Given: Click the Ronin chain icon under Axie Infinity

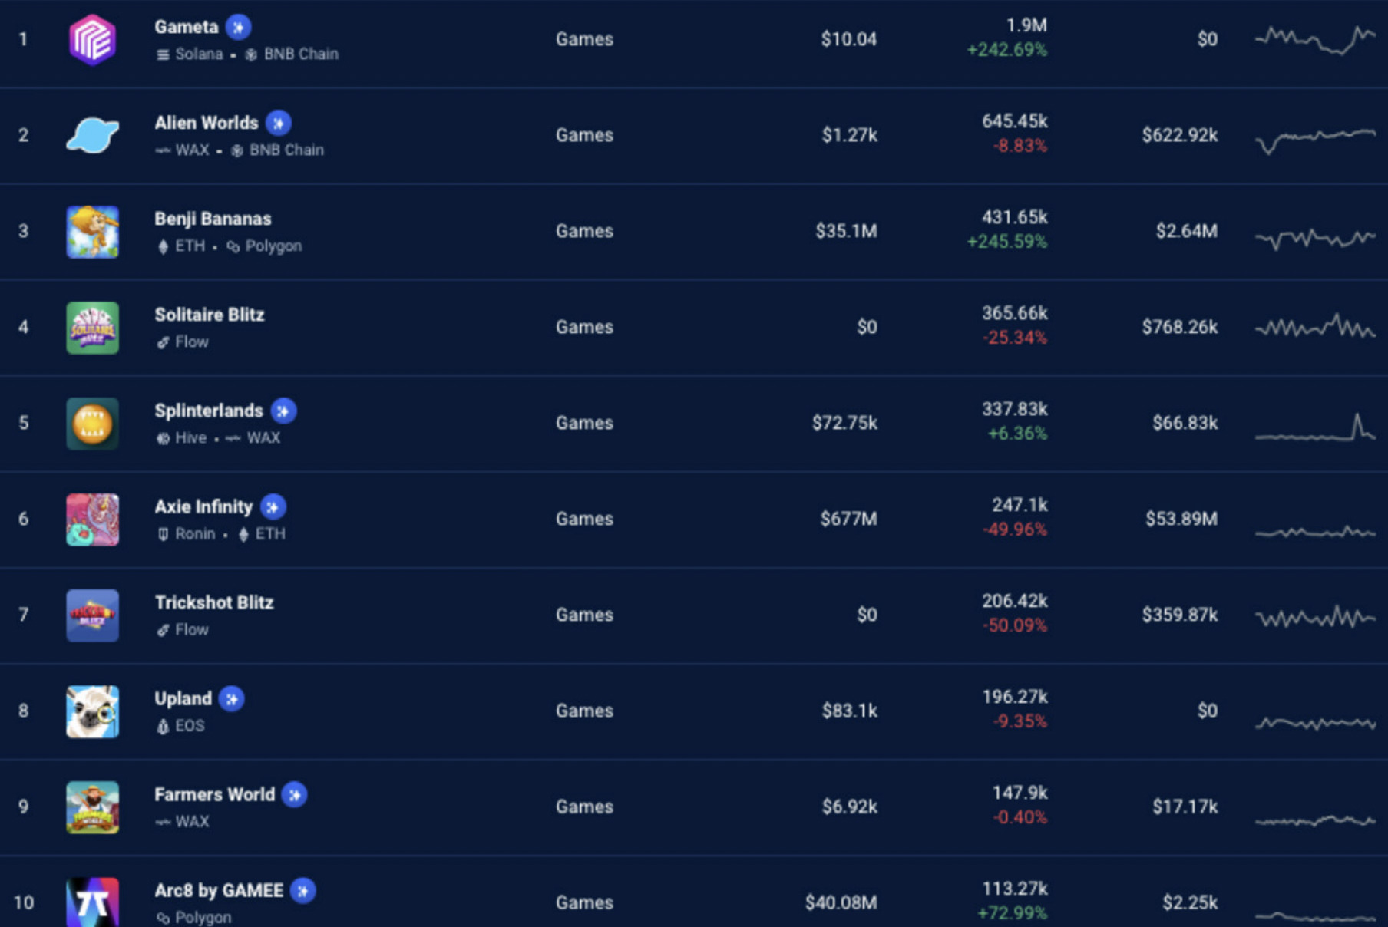Looking at the screenshot, I should click(x=163, y=534).
